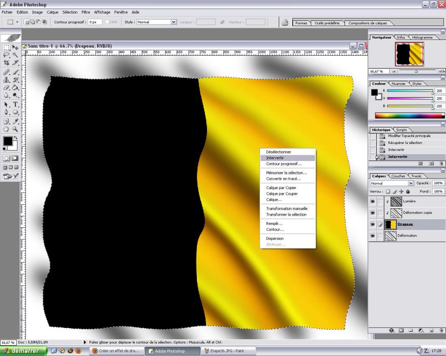The height and width of the screenshot is (356, 446).
Task: Open the tool preset picker arrow
Action: pos(17,22)
